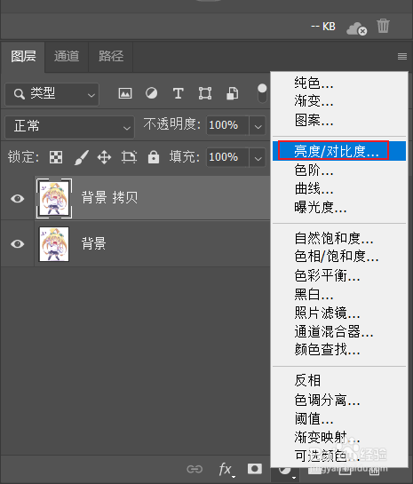Lock position move-arrows icon
Image resolution: width=413 pixels, height=484 pixels.
104,157
